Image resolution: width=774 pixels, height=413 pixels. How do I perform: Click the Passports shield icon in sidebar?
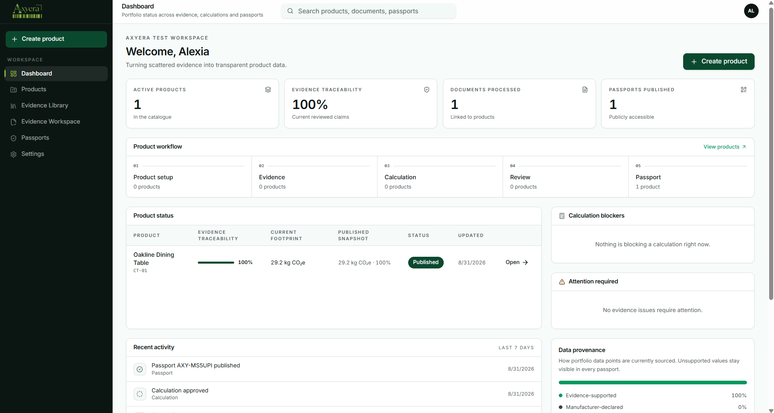coord(13,138)
